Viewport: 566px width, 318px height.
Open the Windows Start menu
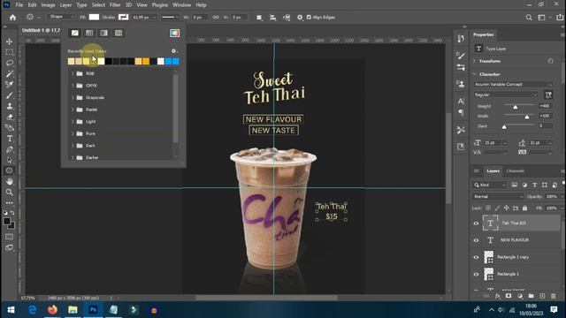[11, 310]
